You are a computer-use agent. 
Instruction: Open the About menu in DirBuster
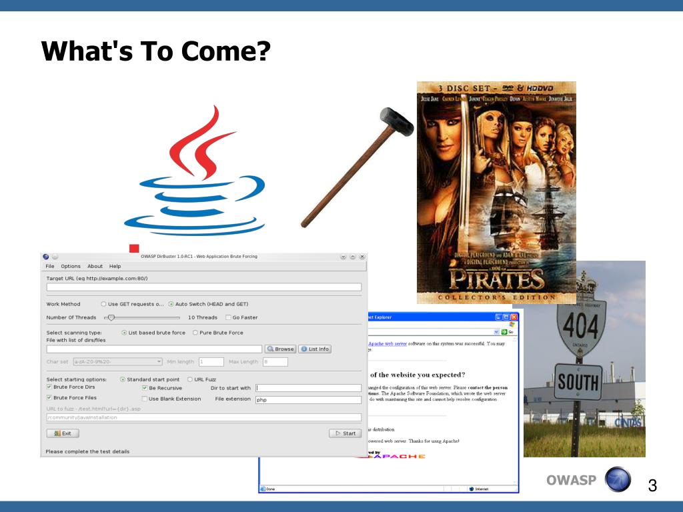tap(95, 266)
